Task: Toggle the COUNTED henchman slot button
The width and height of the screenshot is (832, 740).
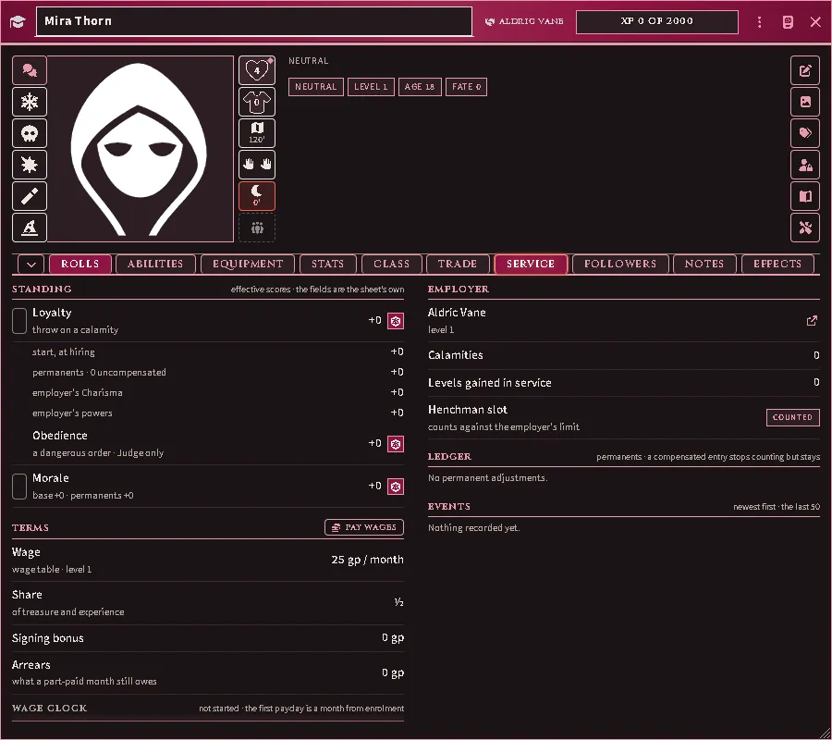Action: [793, 417]
